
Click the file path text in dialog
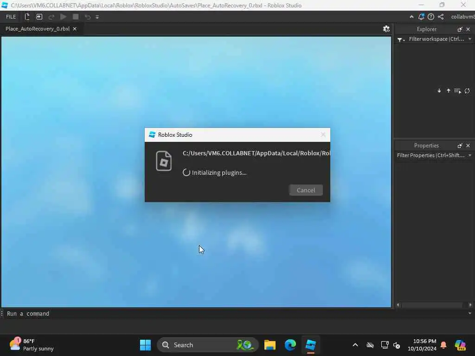pos(256,153)
